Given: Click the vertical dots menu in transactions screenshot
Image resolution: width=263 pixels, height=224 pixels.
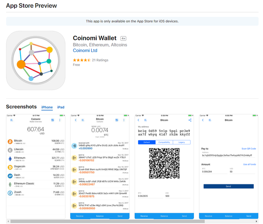Looking at the screenshot, I should pos(124,120).
